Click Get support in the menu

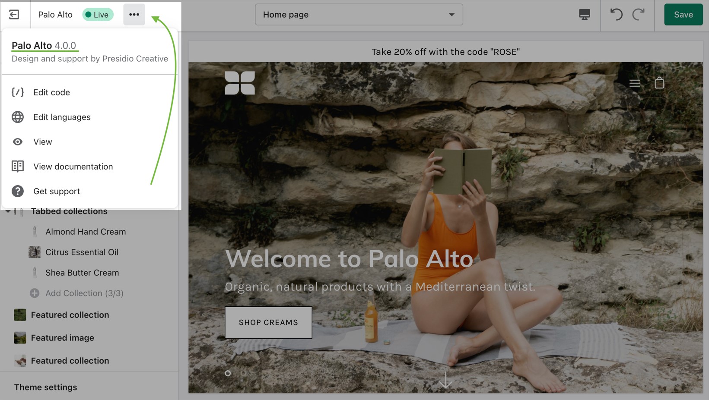(56, 191)
